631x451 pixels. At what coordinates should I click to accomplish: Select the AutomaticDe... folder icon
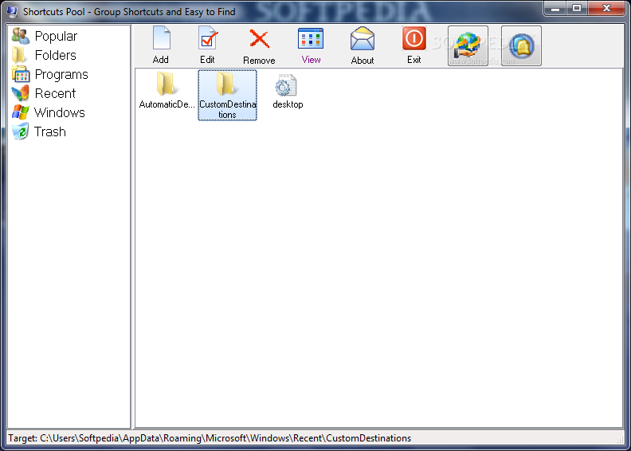pyautogui.click(x=166, y=84)
